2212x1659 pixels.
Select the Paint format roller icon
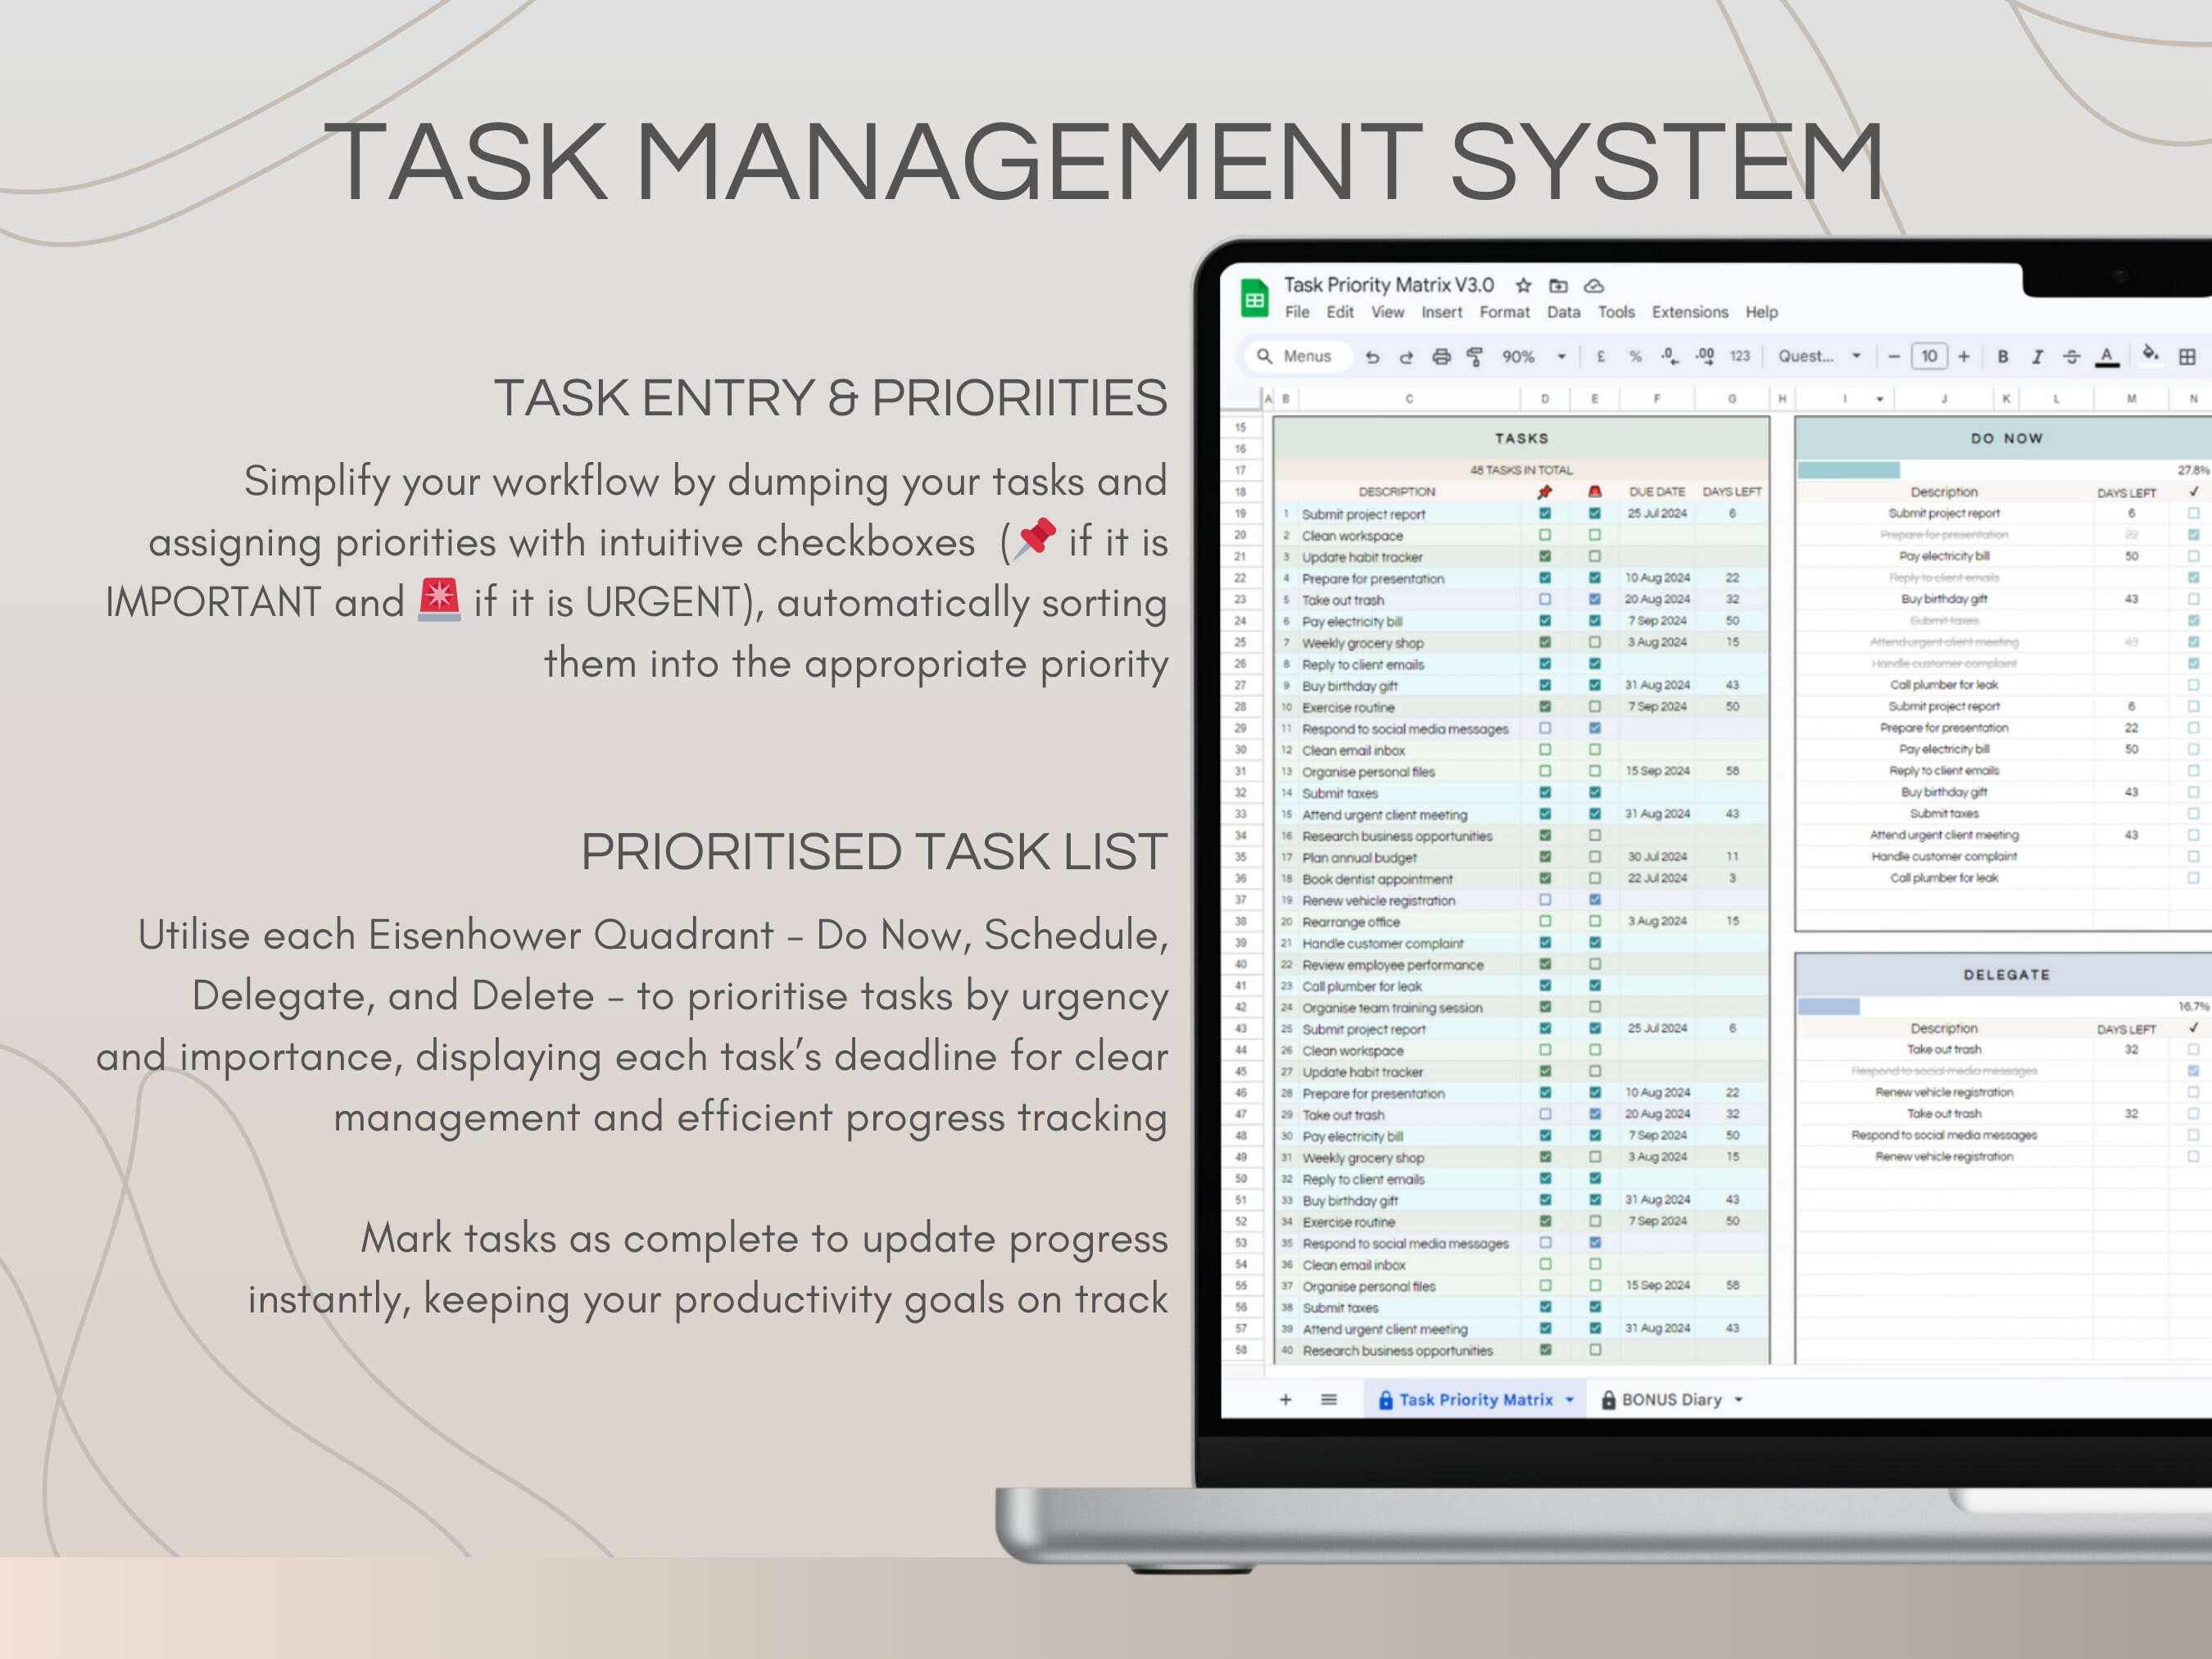coord(1475,357)
